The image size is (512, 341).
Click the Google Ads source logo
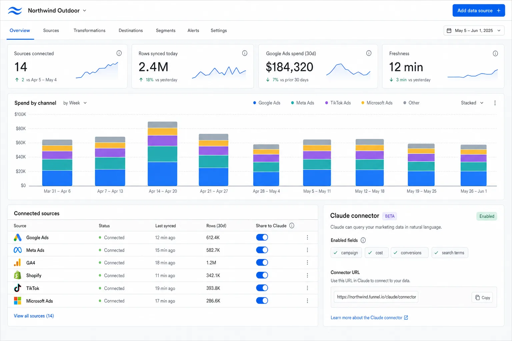pyautogui.click(x=18, y=237)
